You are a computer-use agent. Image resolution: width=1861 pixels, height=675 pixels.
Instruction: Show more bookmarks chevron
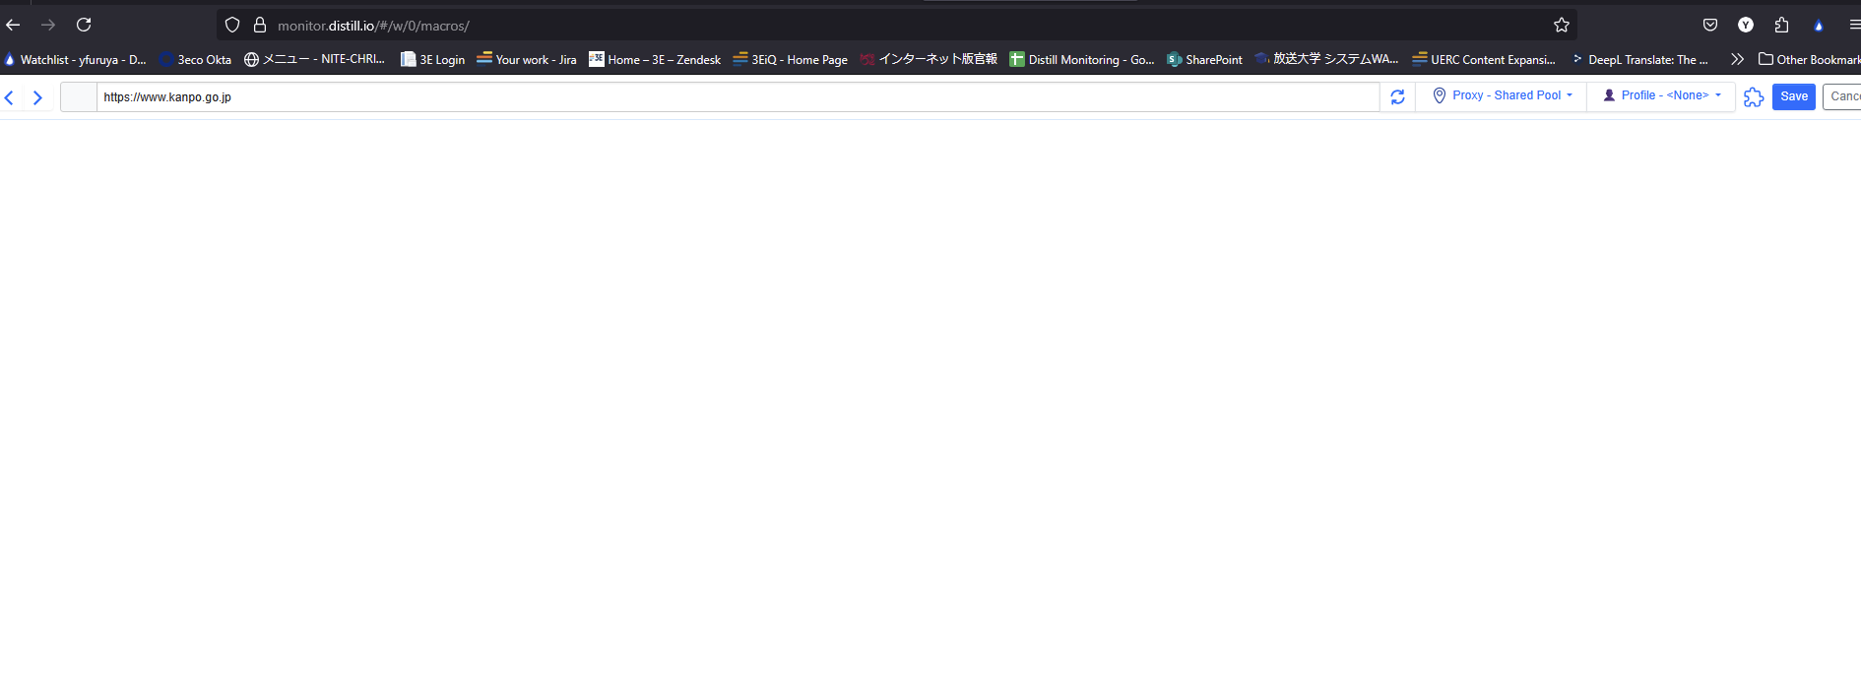(1737, 59)
